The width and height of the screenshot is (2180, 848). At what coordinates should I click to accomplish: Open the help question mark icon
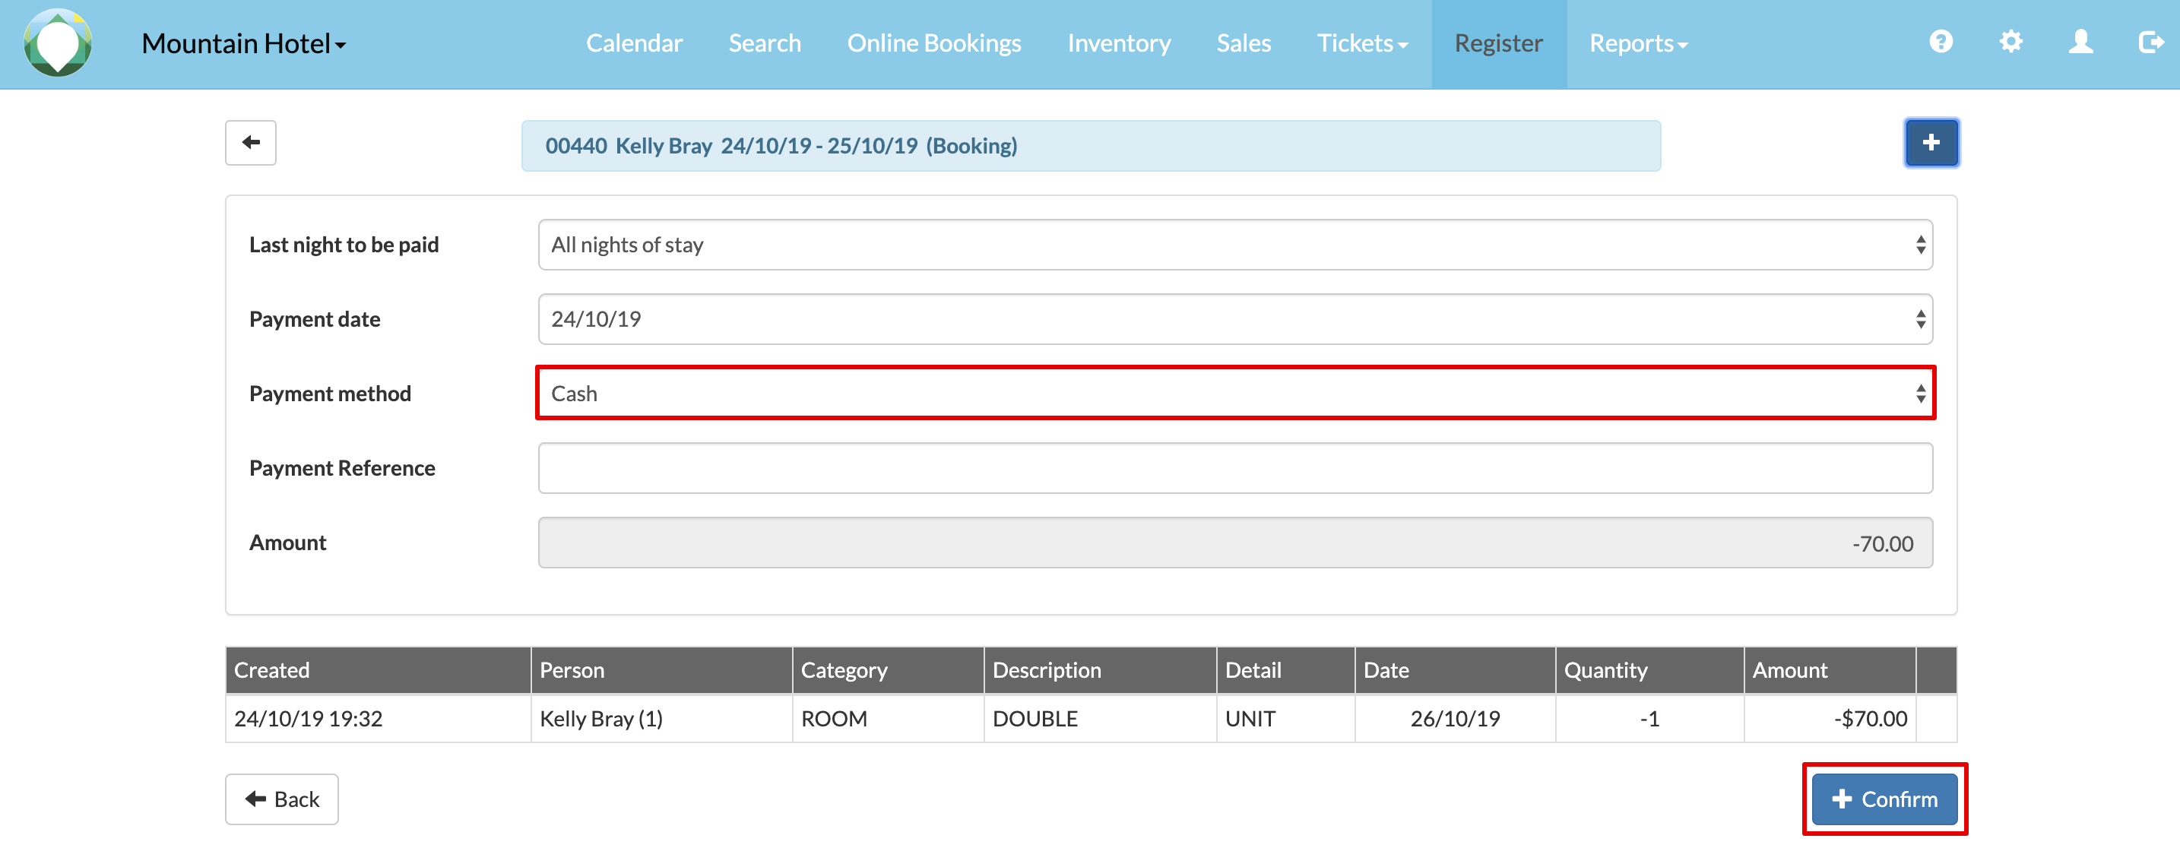pos(1941,42)
